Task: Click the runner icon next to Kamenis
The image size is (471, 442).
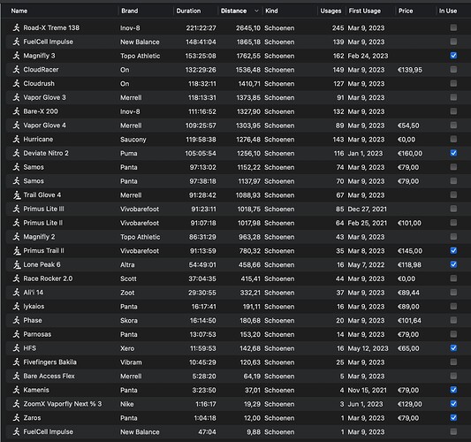Action: point(16,390)
